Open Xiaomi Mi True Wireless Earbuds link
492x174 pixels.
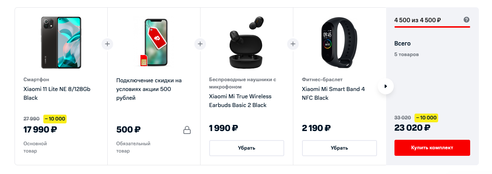[240, 100]
